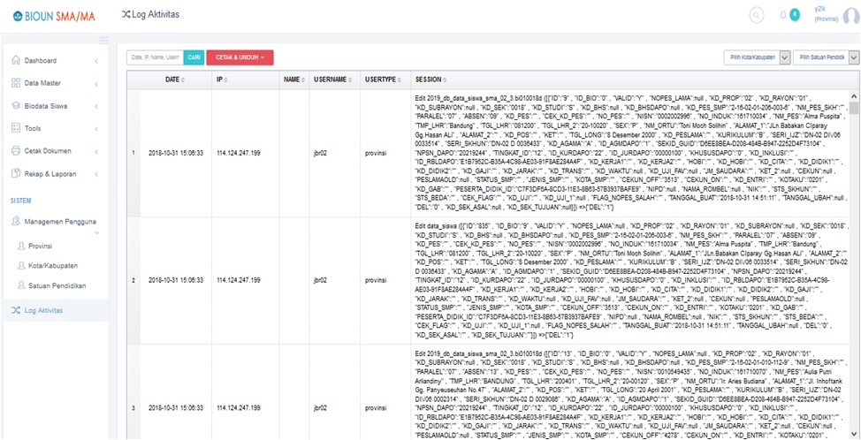Open the search magnifier icon in header

pyautogui.click(x=756, y=15)
